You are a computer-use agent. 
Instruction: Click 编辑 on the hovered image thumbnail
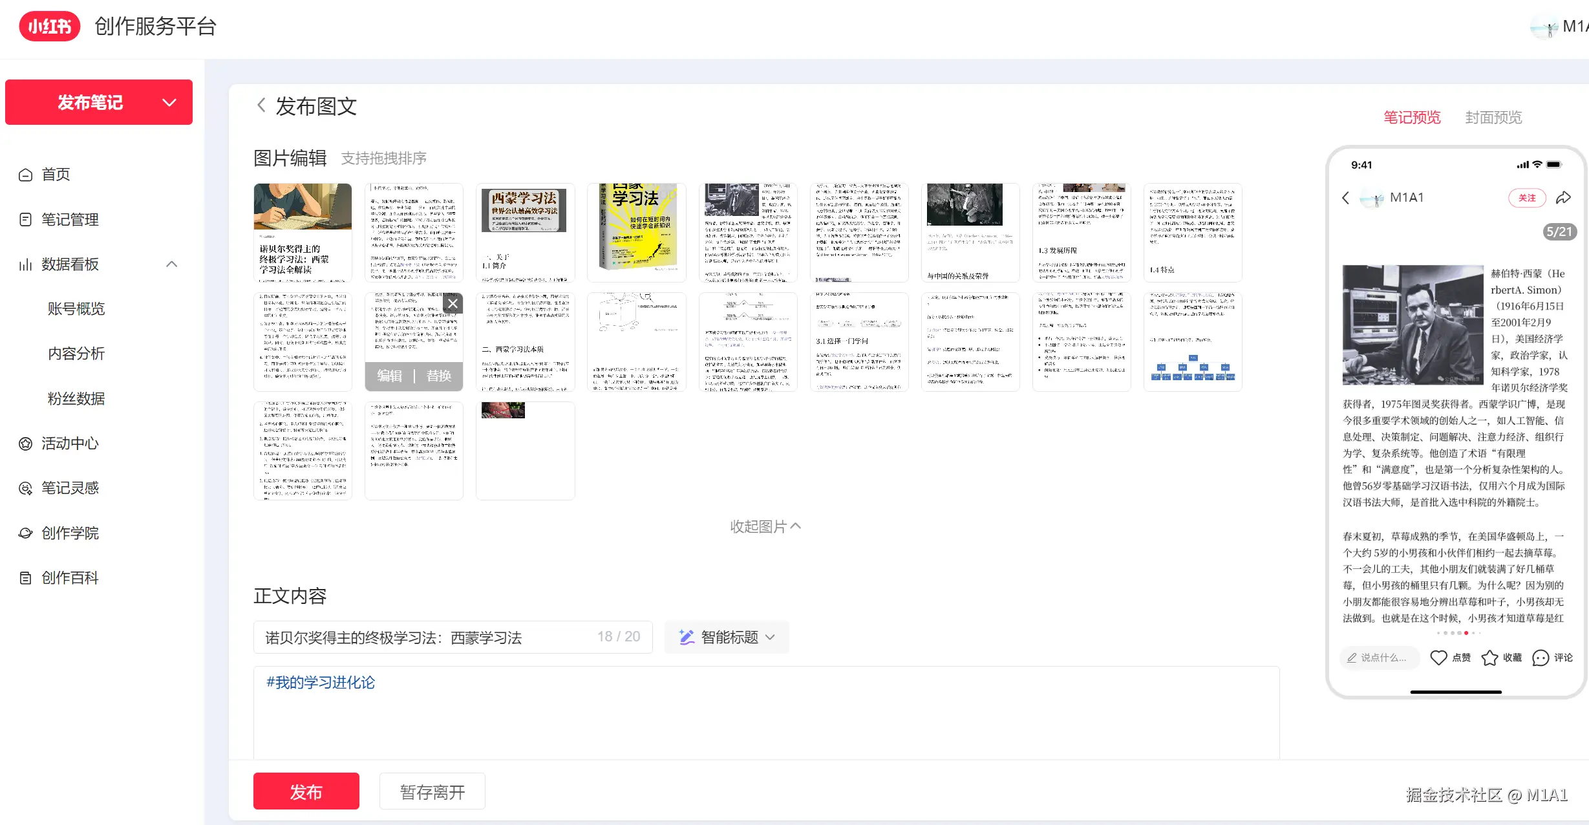click(389, 376)
